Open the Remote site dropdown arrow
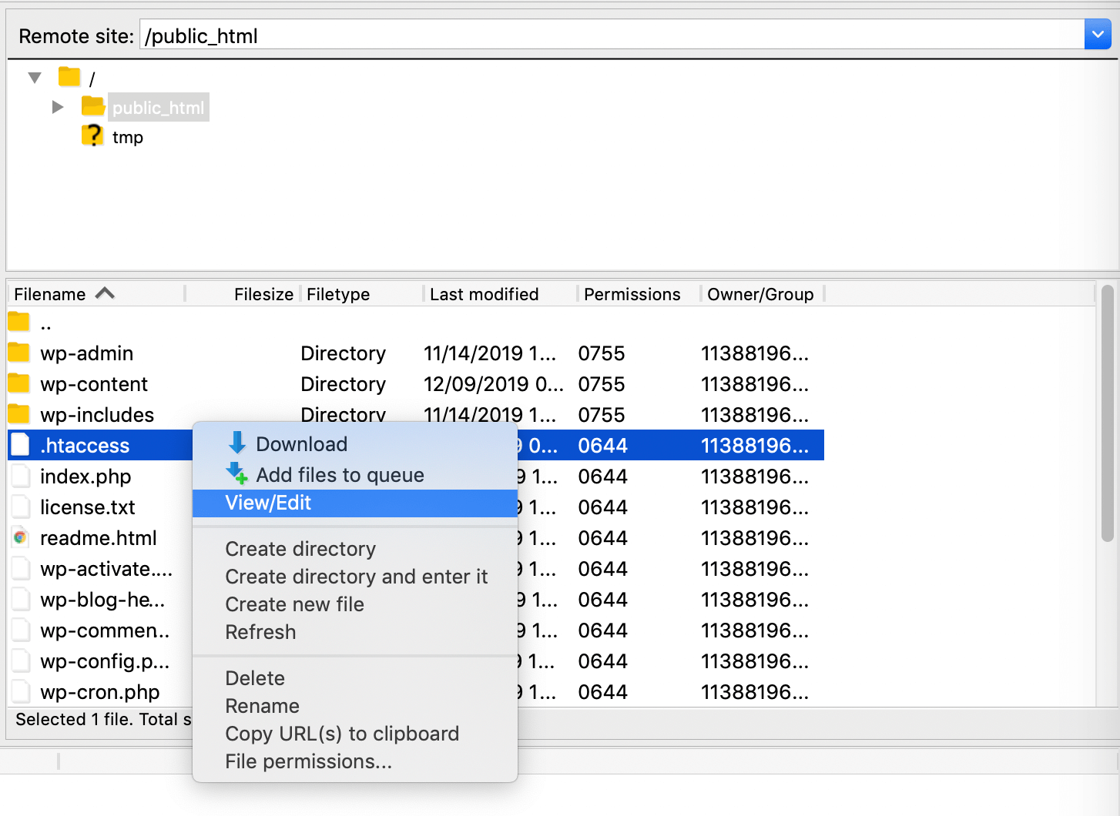1120x816 pixels. coord(1097,34)
